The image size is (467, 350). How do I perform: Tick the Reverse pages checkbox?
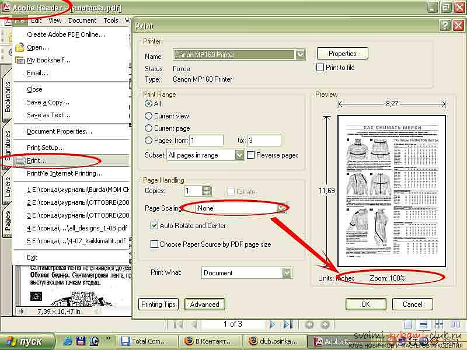pyautogui.click(x=251, y=155)
